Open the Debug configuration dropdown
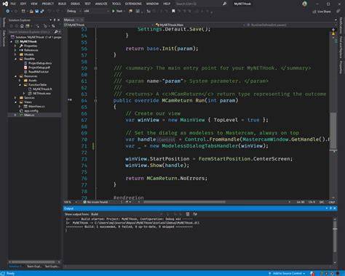345x276 pixels. point(74,11)
